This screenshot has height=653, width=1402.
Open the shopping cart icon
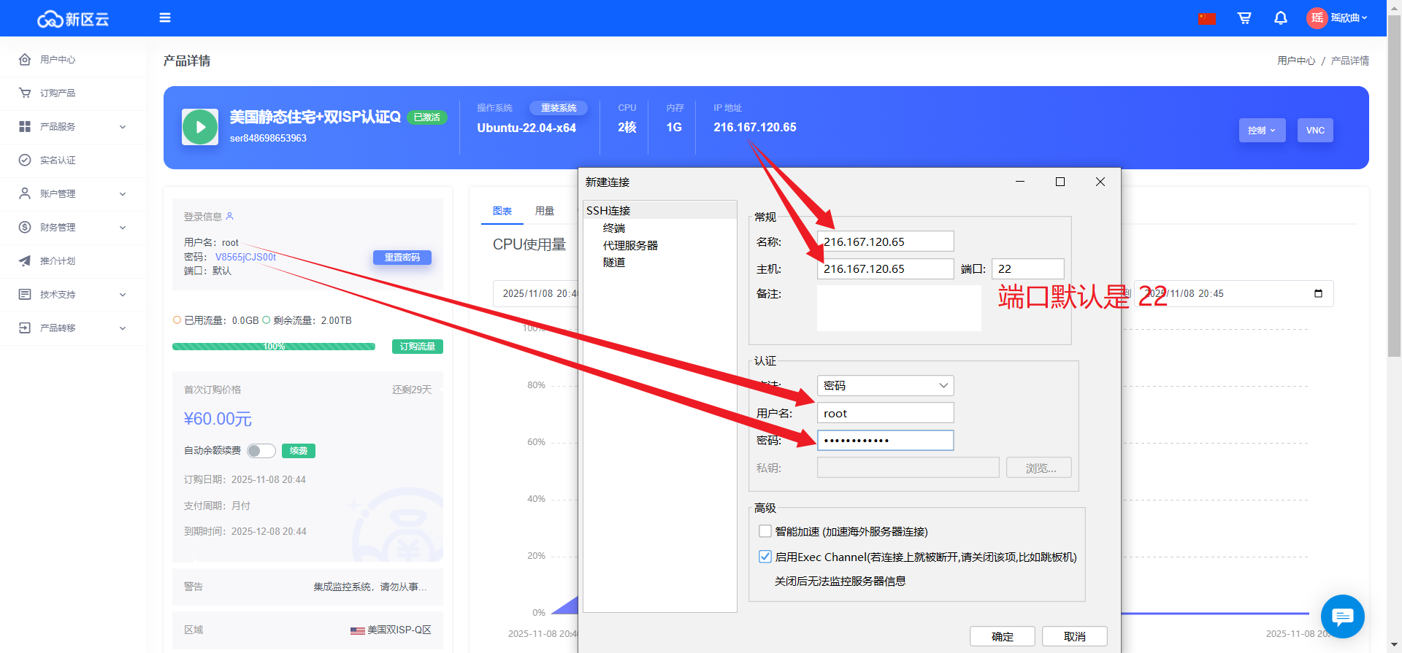[x=1244, y=18]
